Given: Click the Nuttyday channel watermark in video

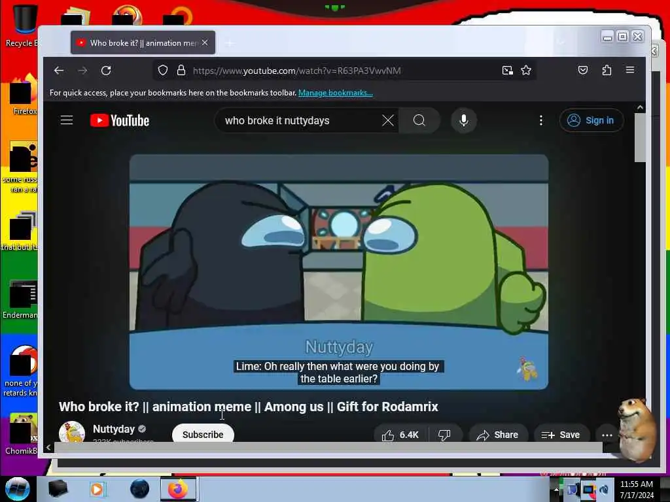Looking at the screenshot, I should [x=529, y=369].
